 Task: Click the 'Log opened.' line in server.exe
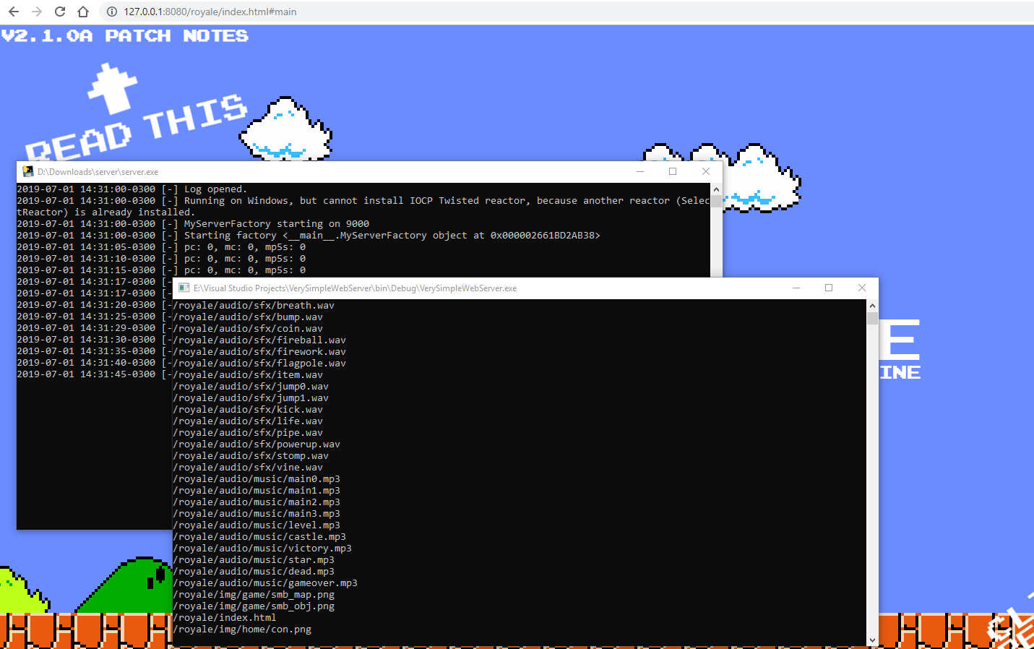(x=132, y=189)
